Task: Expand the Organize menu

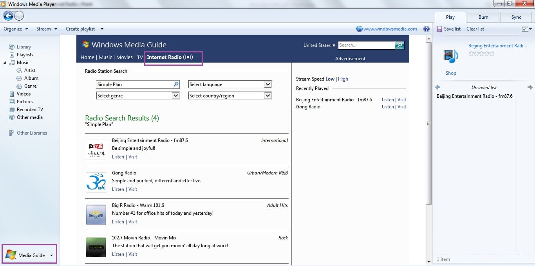Action: 16,29
